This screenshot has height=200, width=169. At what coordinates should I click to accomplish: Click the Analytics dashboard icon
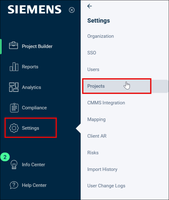pyautogui.click(x=14, y=87)
